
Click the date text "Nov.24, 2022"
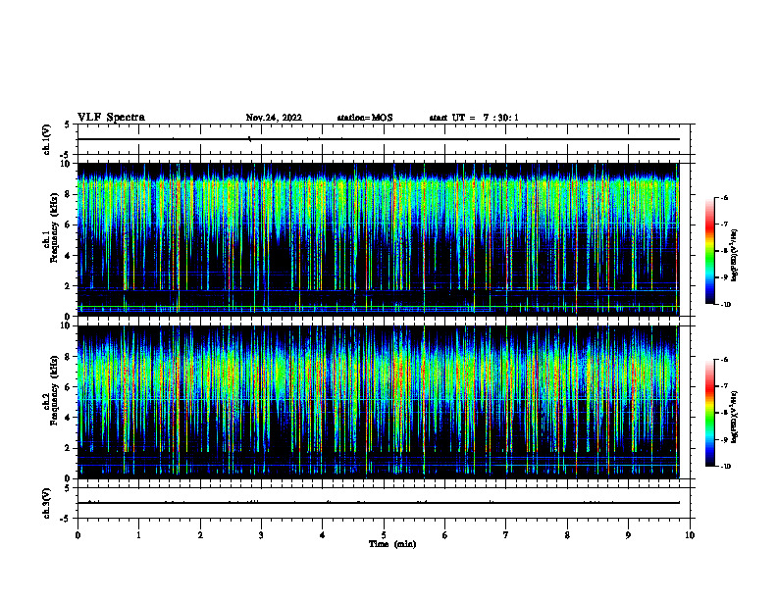coord(274,118)
